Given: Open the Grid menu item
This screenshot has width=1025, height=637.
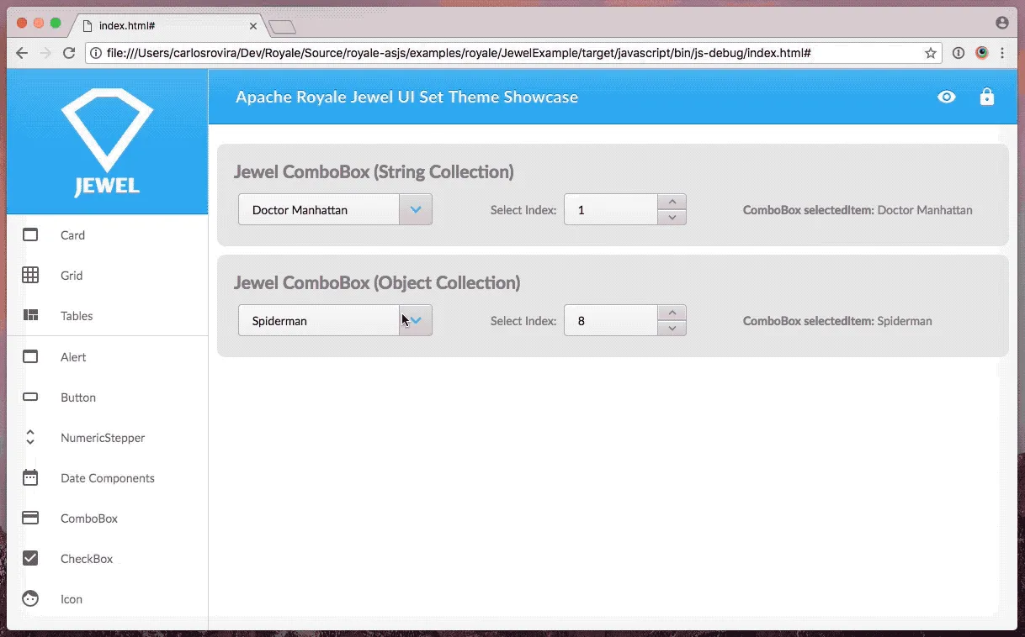Looking at the screenshot, I should 107,275.
